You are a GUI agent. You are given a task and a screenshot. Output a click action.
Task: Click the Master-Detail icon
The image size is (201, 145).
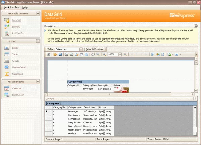coord(7,67)
